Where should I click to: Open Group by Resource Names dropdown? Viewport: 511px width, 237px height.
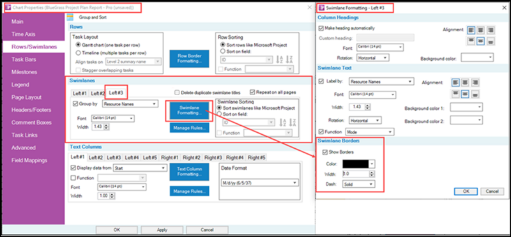pyautogui.click(x=130, y=104)
